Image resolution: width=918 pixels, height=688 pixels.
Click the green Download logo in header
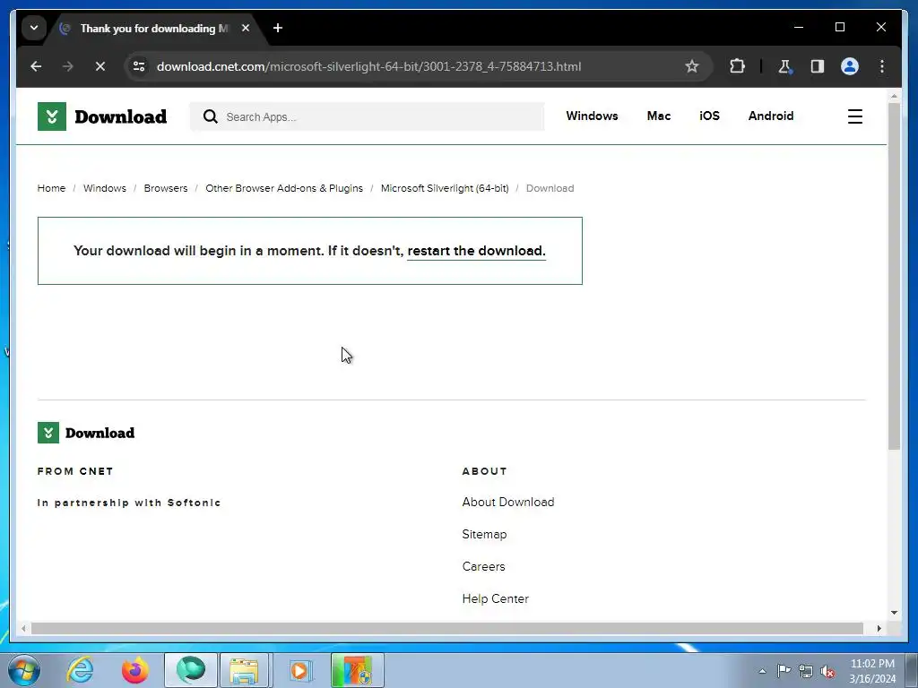click(x=102, y=116)
